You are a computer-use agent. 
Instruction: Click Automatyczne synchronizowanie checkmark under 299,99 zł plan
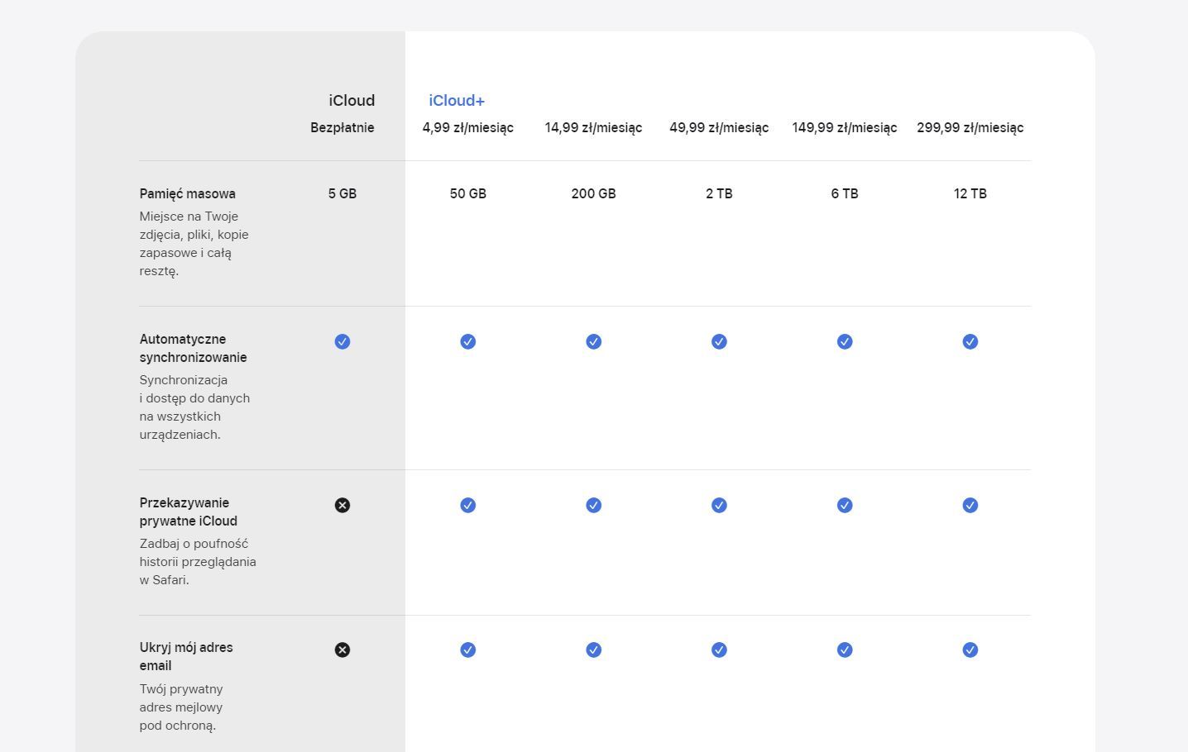point(970,341)
